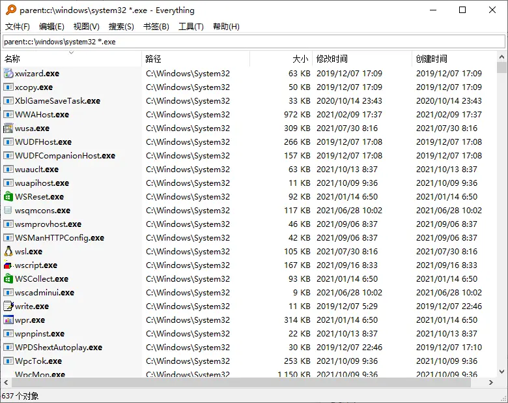This screenshot has height=403, width=508.
Task: Open the 文件(F) menu
Action: 18,27
